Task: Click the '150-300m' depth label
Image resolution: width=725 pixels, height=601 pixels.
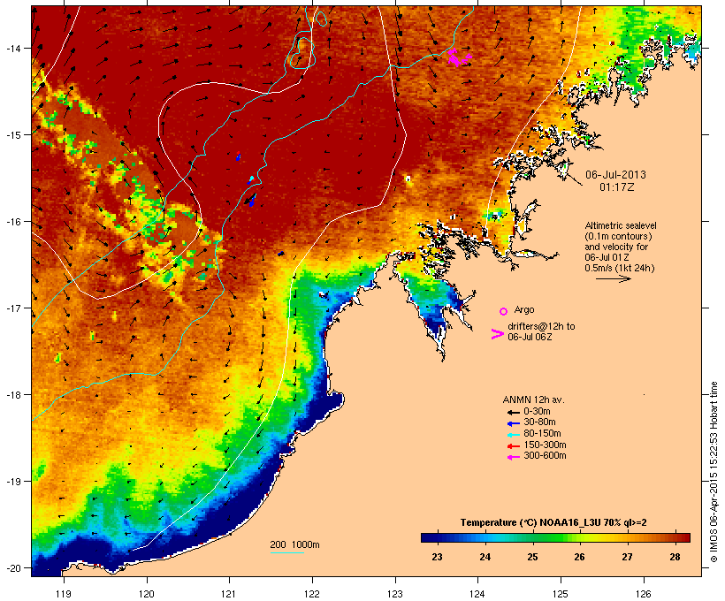Action: click(x=545, y=445)
